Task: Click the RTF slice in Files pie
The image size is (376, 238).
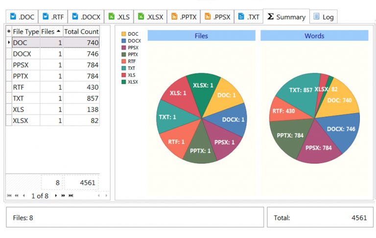Action: (x=175, y=141)
